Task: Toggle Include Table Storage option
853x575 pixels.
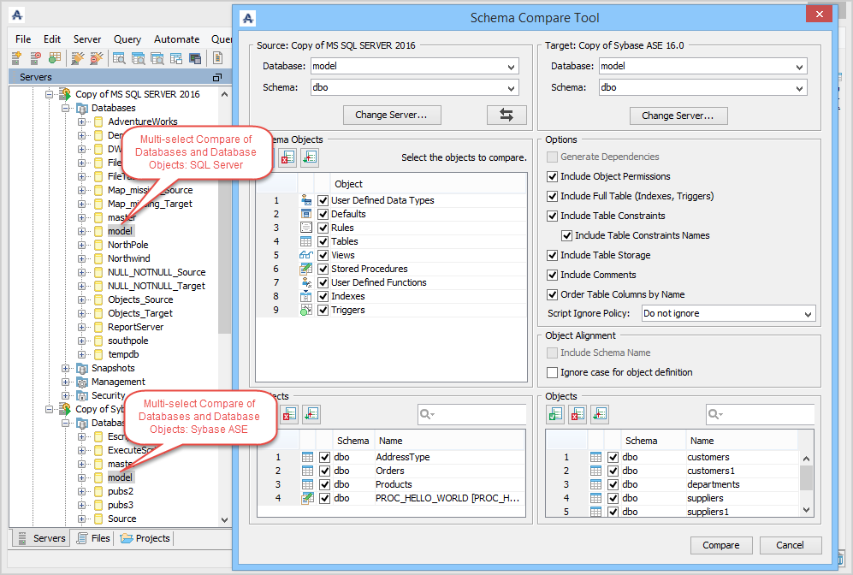Action: [x=552, y=255]
